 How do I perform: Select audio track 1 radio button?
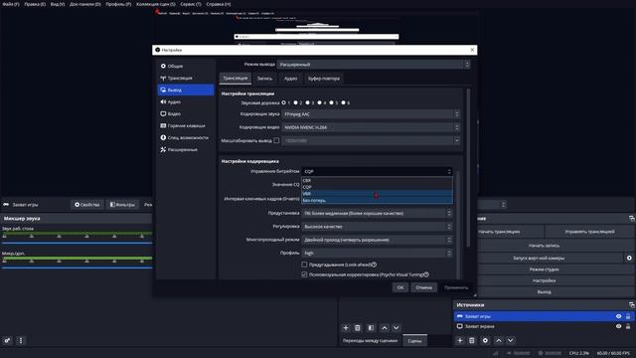coord(283,102)
